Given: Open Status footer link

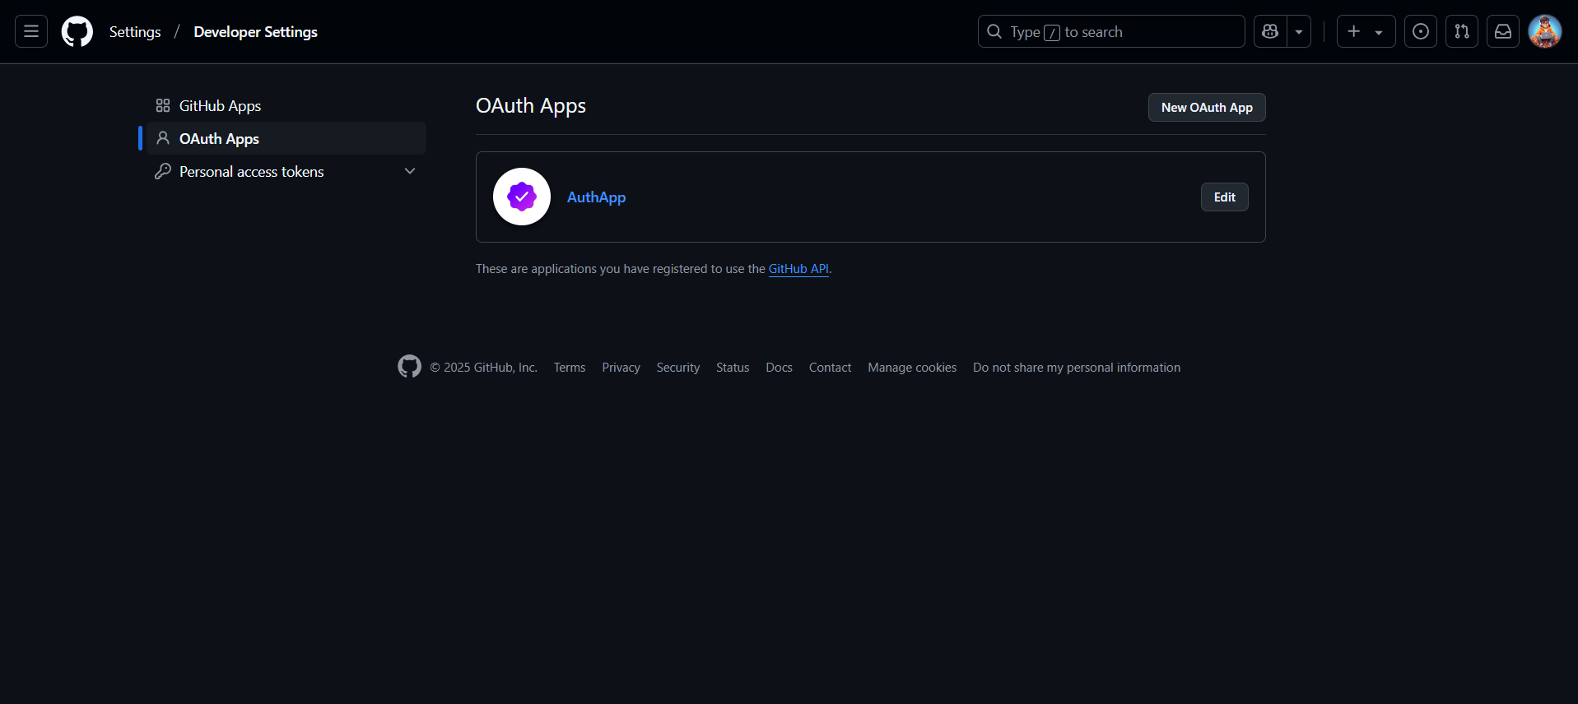Looking at the screenshot, I should [x=733, y=368].
